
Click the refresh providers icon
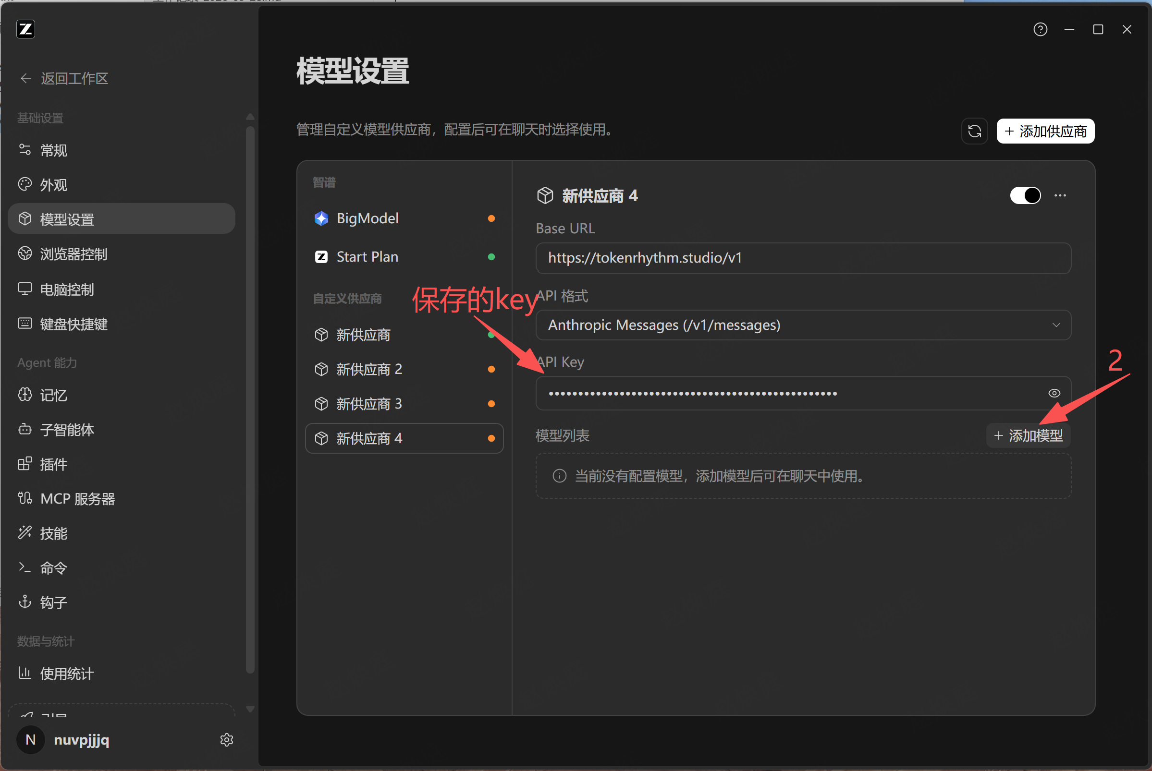[x=974, y=131]
